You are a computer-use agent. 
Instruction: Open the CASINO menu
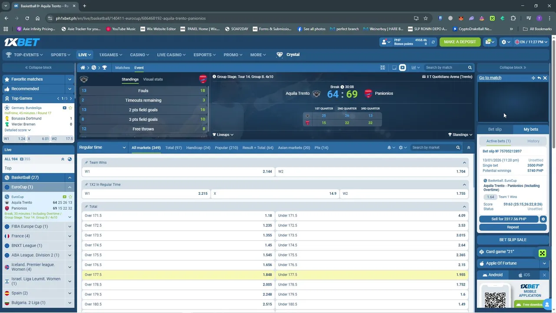pyautogui.click(x=139, y=55)
